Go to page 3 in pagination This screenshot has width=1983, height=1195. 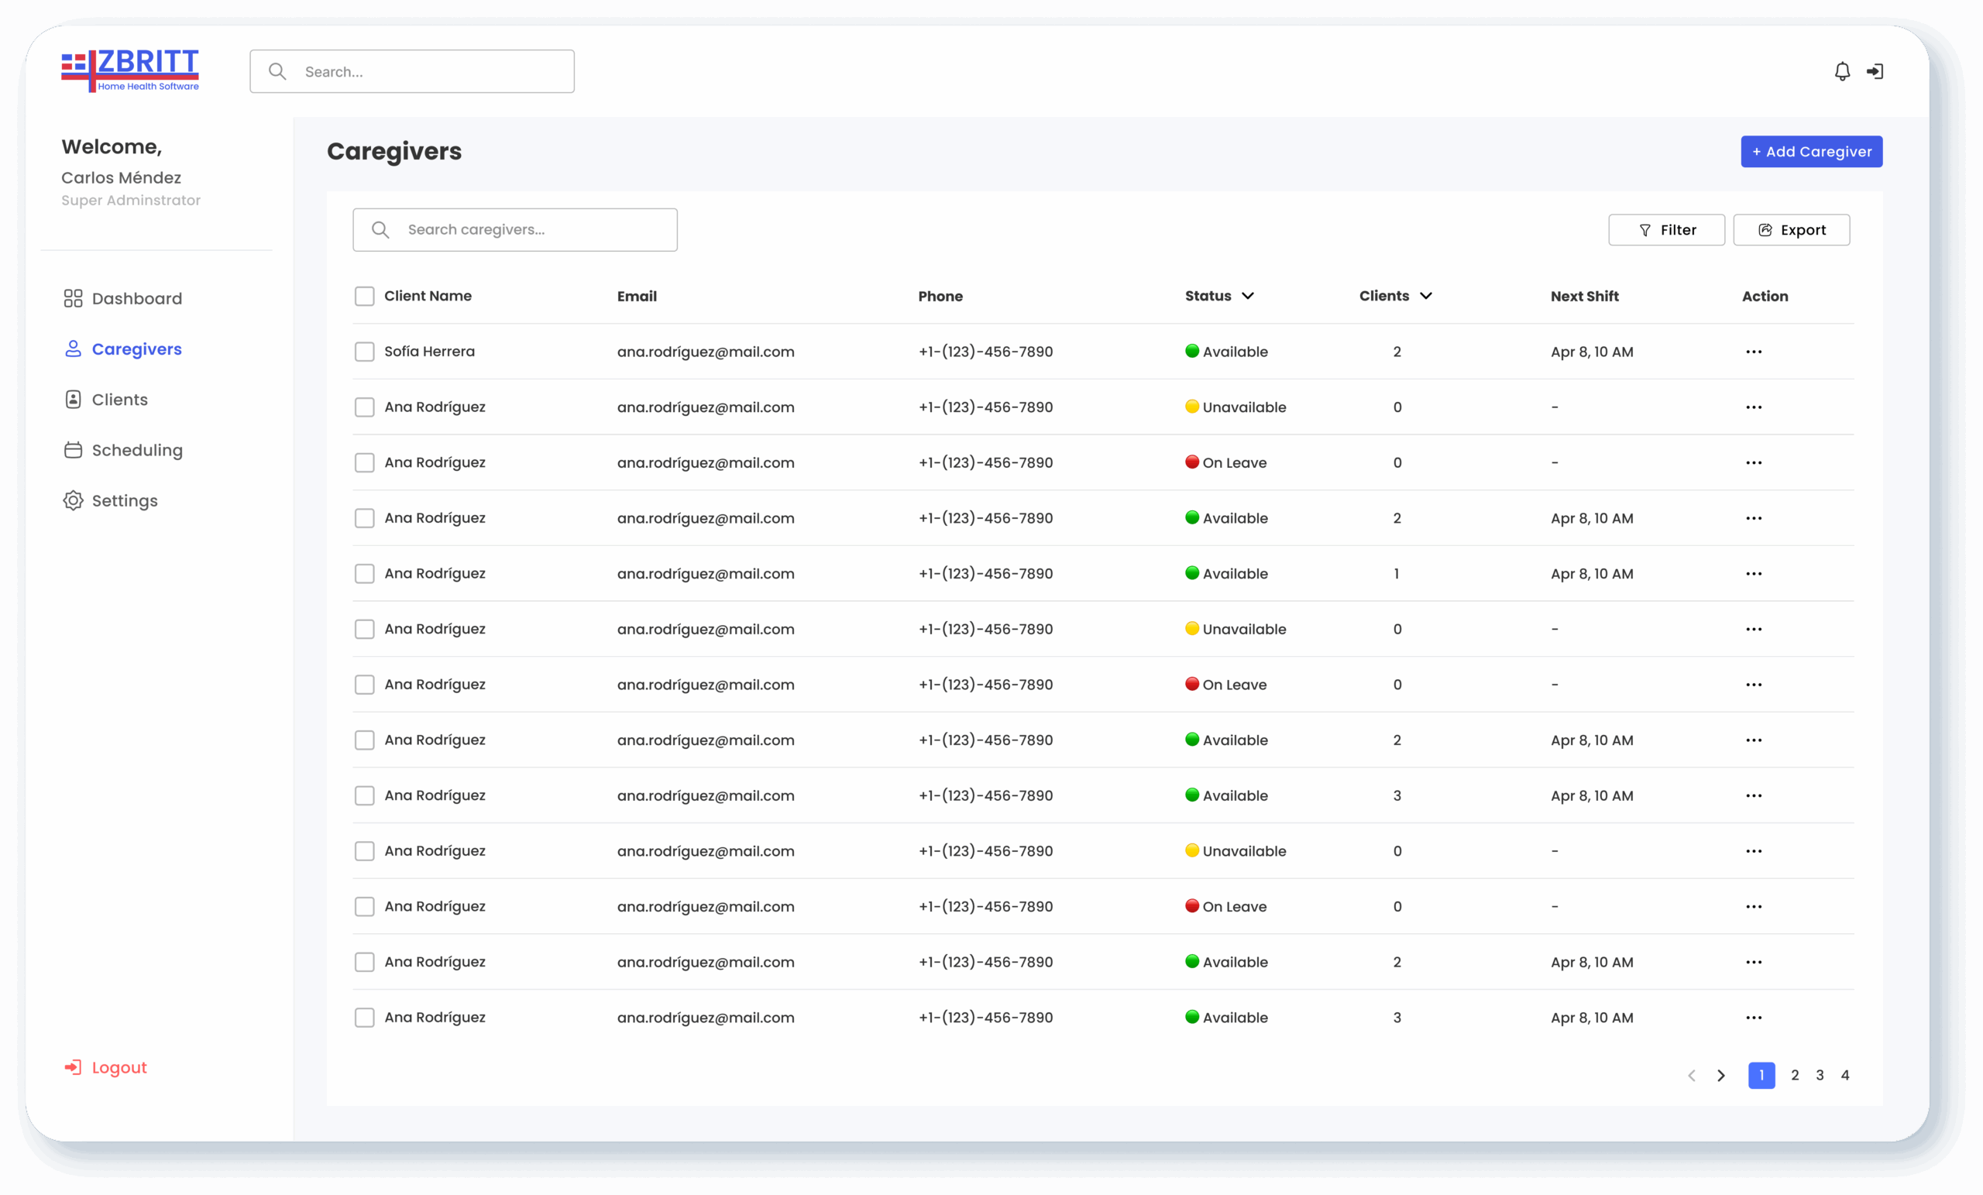point(1820,1076)
